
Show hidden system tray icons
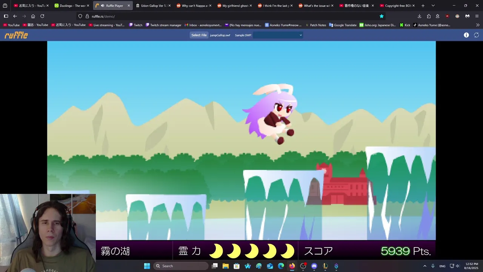(x=425, y=266)
